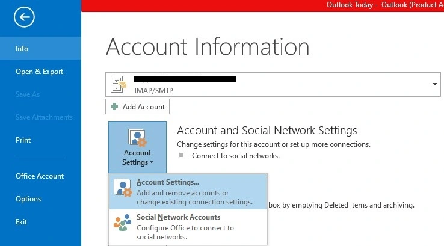Click the green plus icon beside Add Account

pos(114,107)
